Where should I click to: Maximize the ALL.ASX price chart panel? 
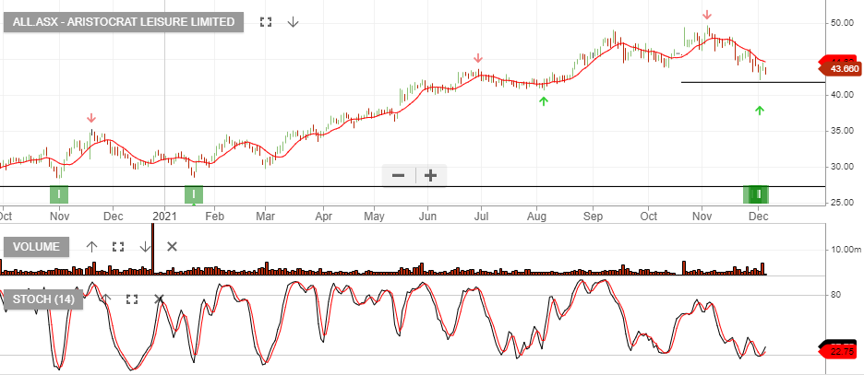point(266,22)
